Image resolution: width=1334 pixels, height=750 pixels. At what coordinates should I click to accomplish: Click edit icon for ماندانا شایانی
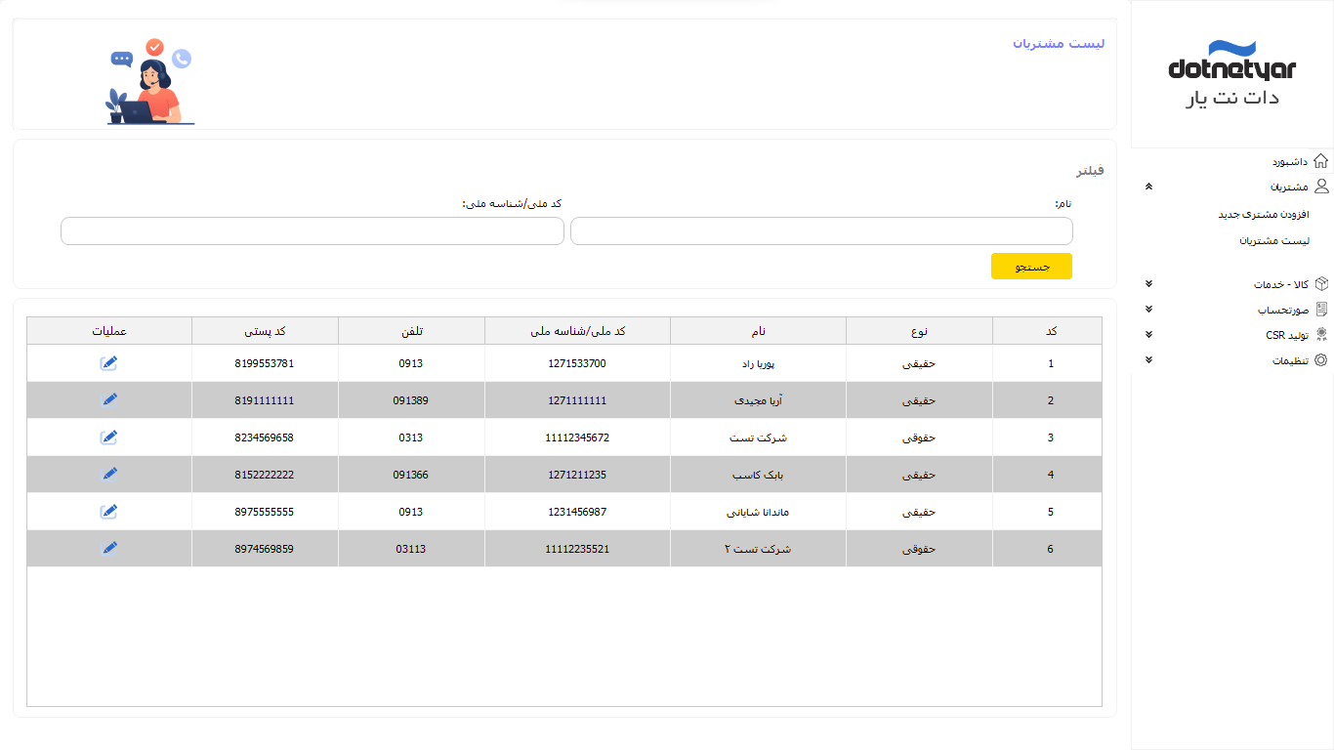click(109, 512)
